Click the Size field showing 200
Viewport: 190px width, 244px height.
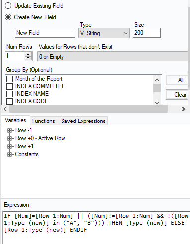(x=147, y=33)
